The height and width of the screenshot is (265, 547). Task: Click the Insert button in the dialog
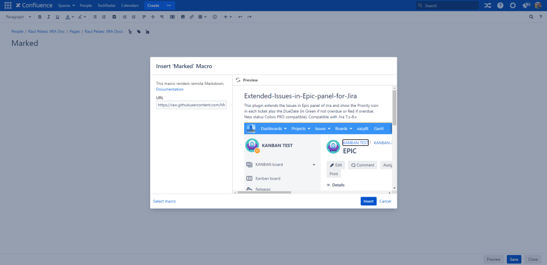coord(368,201)
